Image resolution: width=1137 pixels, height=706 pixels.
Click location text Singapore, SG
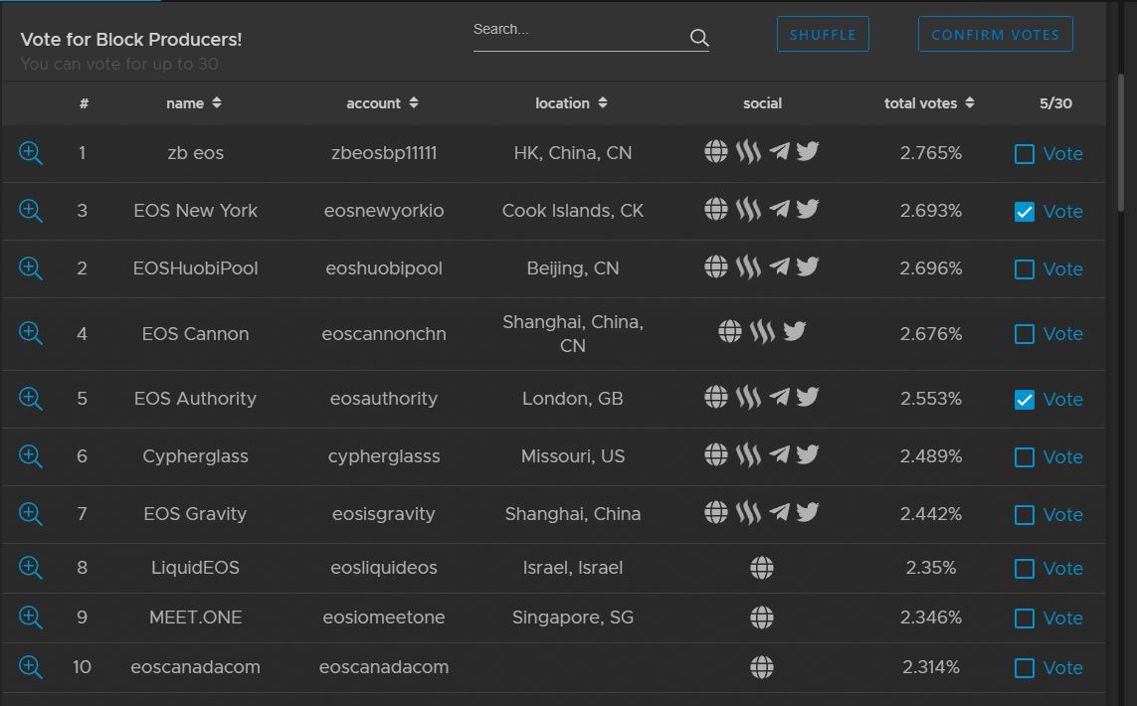tap(573, 618)
